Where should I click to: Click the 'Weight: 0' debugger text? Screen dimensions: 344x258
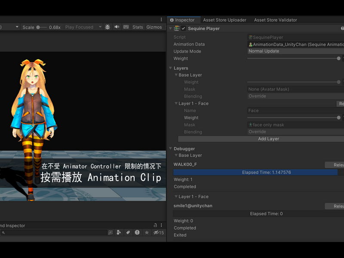coord(184,221)
